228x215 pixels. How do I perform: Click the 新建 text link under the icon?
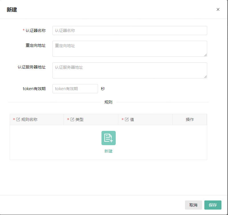click(109, 151)
